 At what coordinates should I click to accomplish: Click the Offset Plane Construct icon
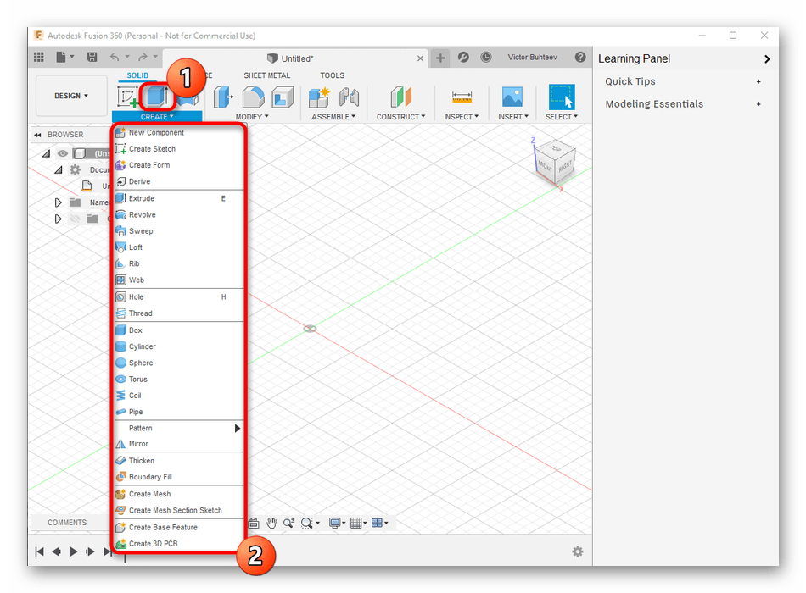(400, 97)
